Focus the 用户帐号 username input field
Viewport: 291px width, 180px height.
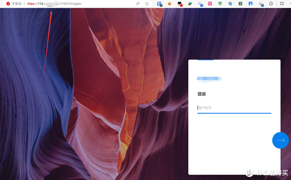click(x=234, y=108)
